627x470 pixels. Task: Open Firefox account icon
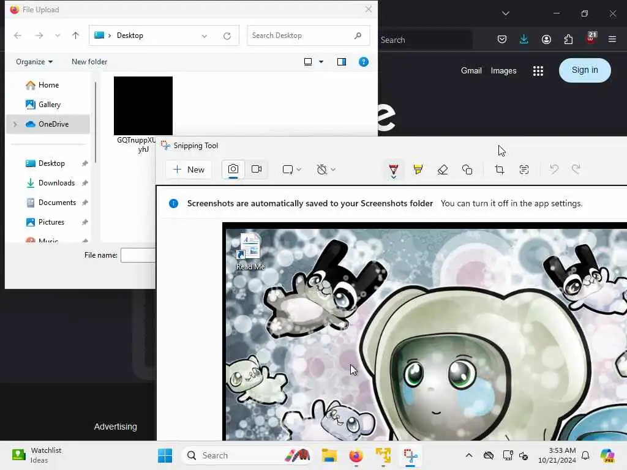click(x=546, y=39)
